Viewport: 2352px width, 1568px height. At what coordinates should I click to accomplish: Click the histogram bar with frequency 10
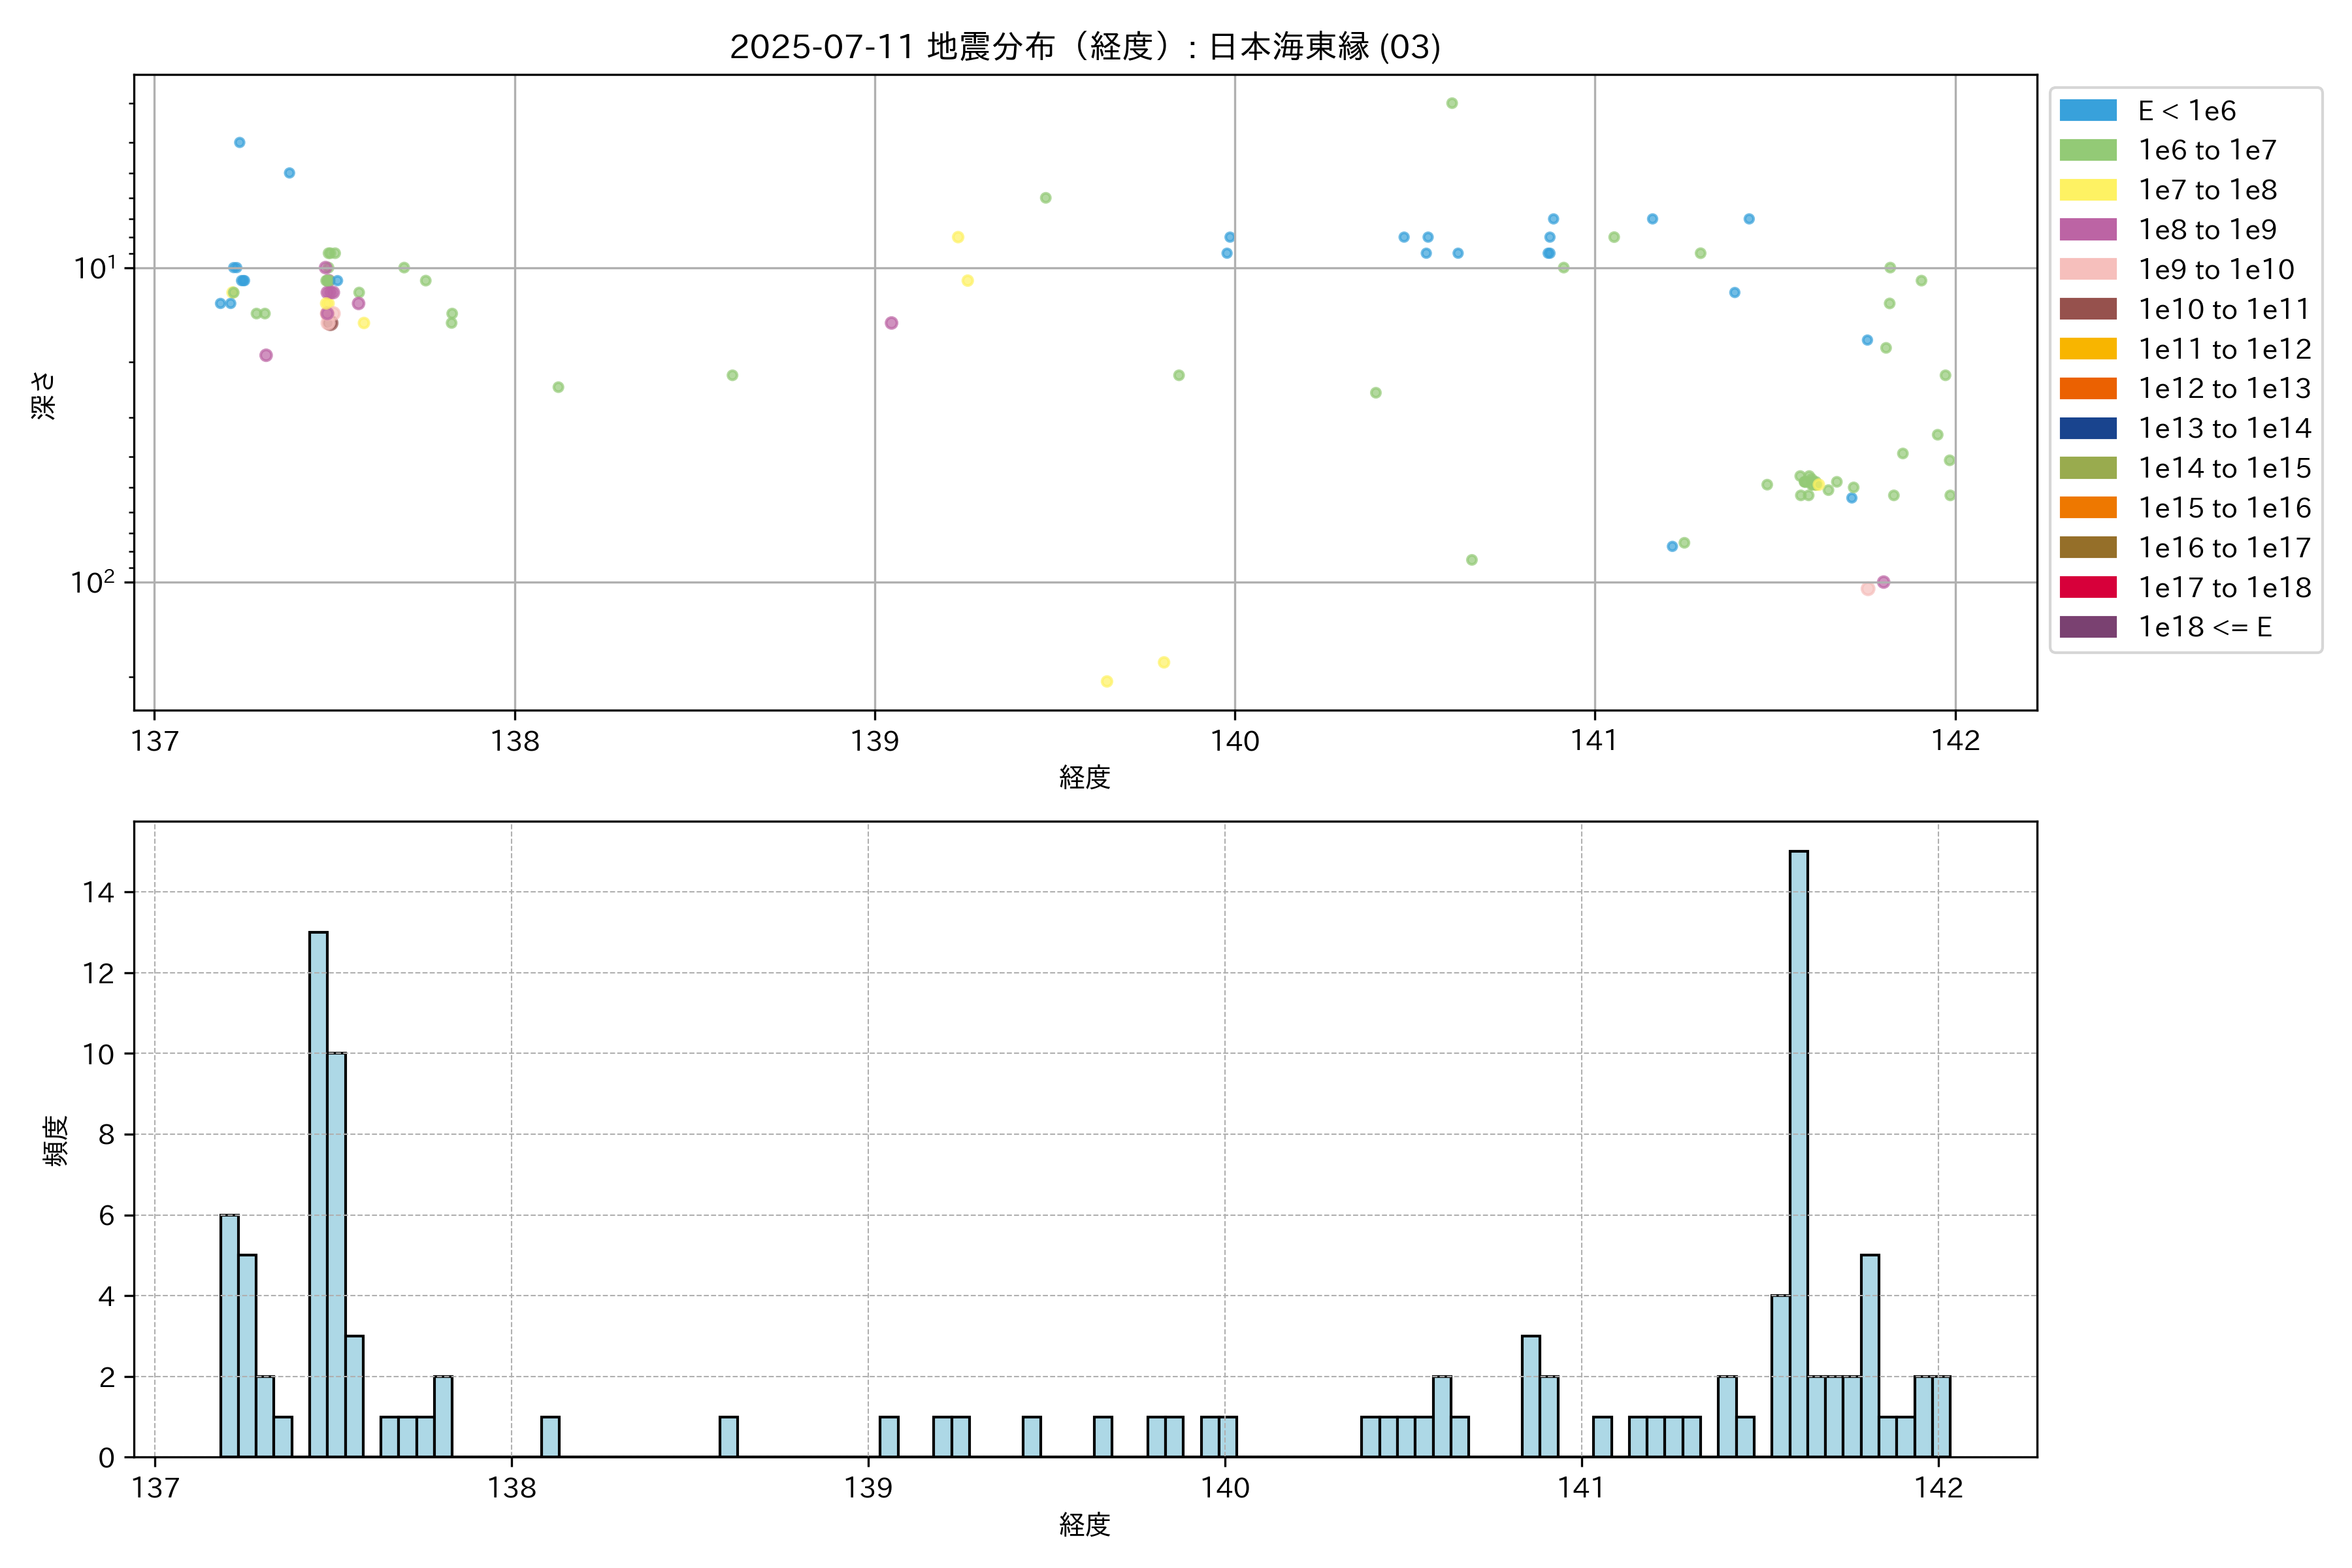(x=336, y=1254)
